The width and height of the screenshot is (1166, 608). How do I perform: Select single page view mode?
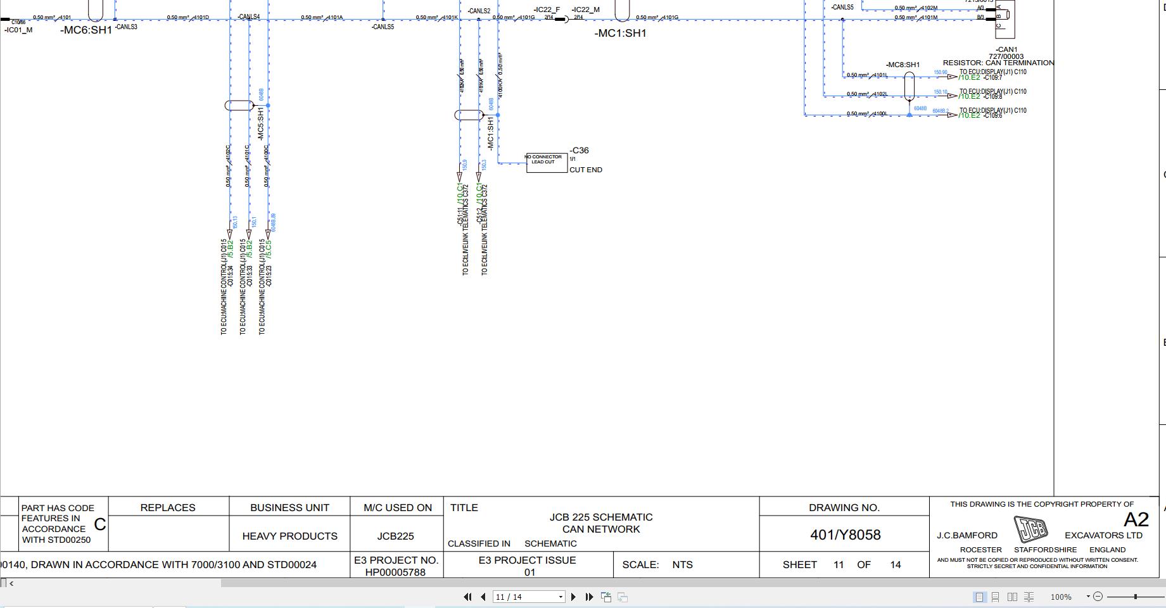pyautogui.click(x=979, y=597)
